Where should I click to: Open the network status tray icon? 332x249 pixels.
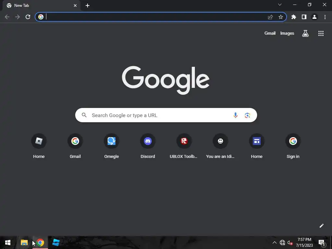[282, 243]
